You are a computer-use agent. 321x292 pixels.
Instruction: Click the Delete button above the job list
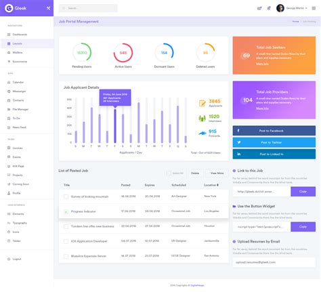(x=195, y=173)
